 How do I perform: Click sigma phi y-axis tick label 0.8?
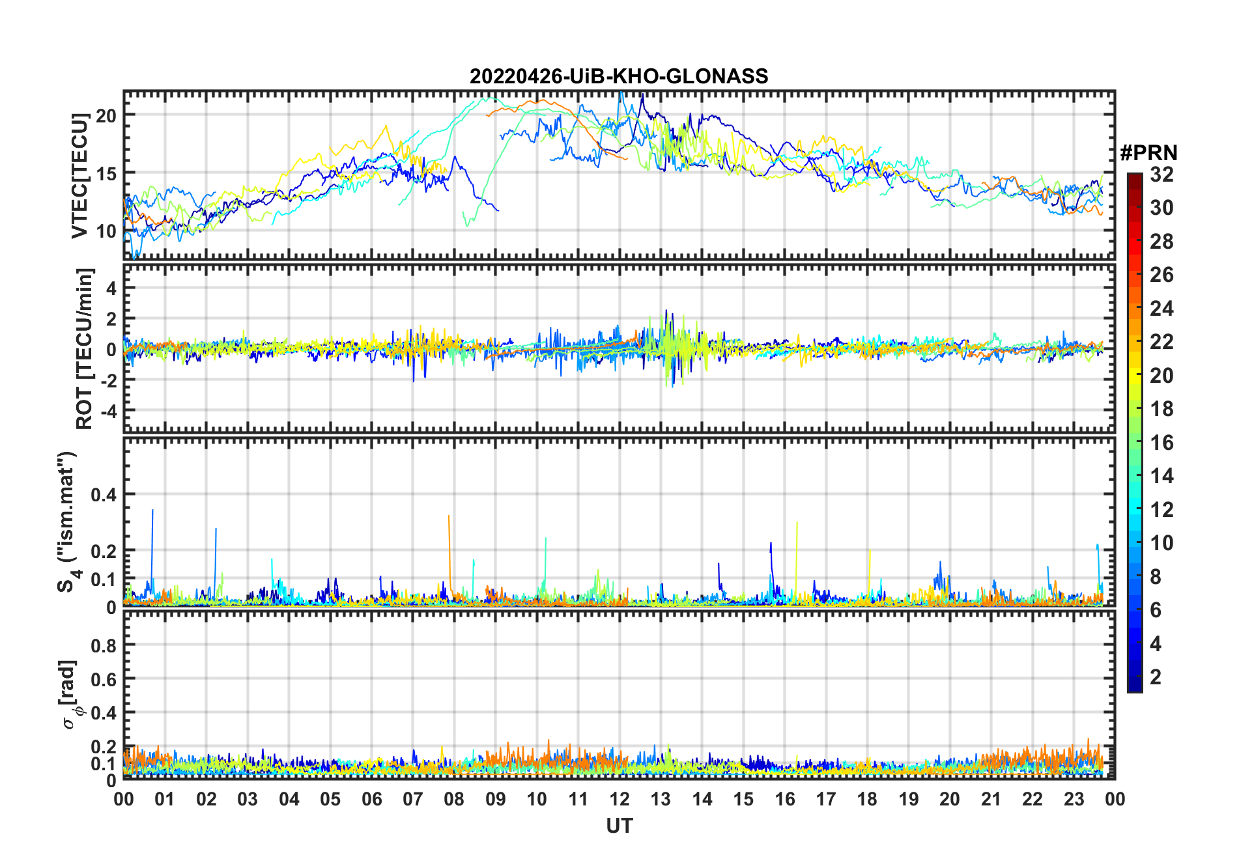click(x=104, y=645)
